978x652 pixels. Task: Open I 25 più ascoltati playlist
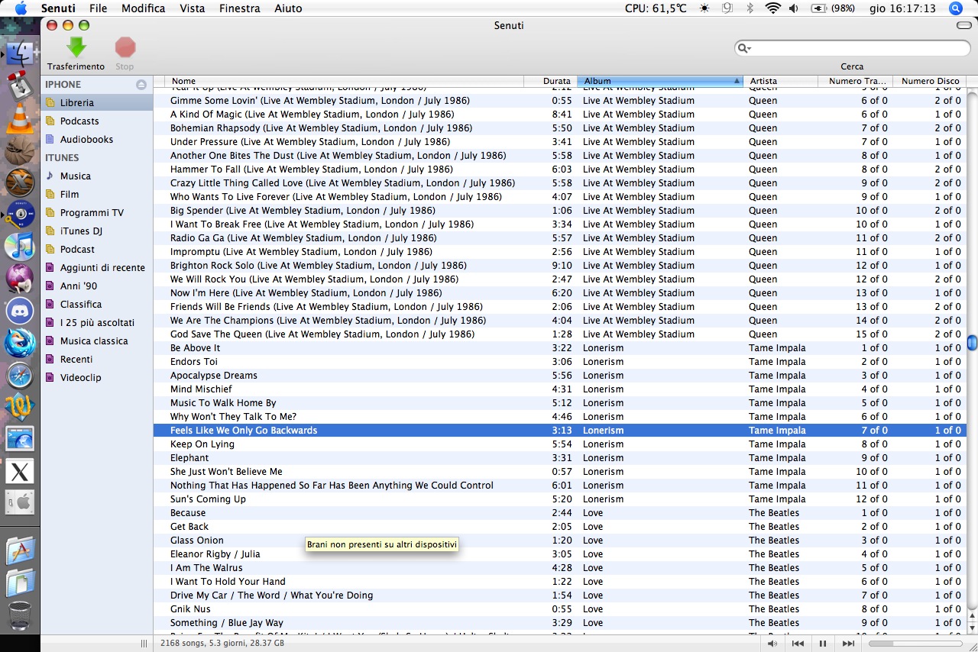pyautogui.click(x=97, y=322)
